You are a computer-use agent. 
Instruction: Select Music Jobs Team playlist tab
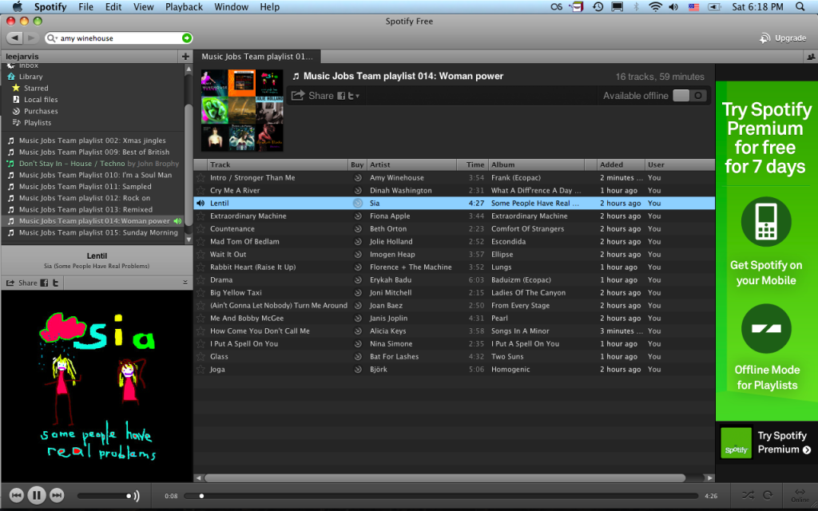257,57
